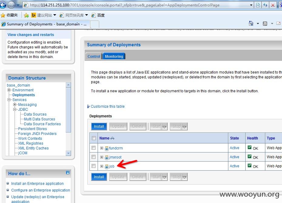Expand the jmxroot deployment row
Screen dimensions: 282x203
[102, 157]
